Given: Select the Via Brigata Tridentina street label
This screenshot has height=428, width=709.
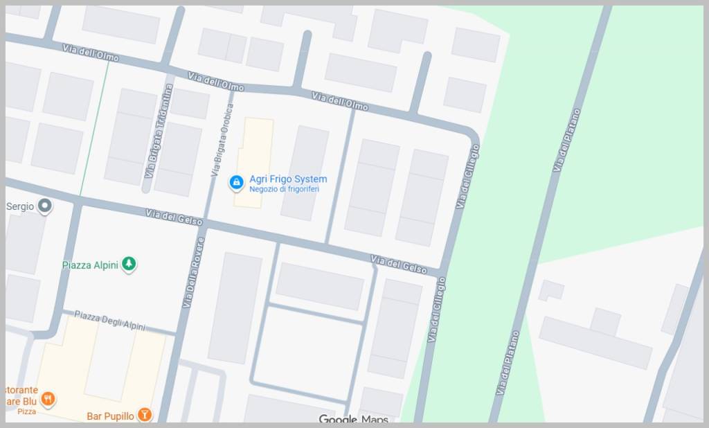Looking at the screenshot, I should pos(159,131).
